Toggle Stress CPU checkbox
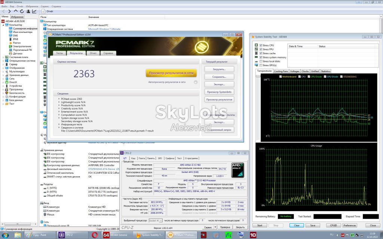The height and width of the screenshot is (239, 383). [x=261, y=45]
